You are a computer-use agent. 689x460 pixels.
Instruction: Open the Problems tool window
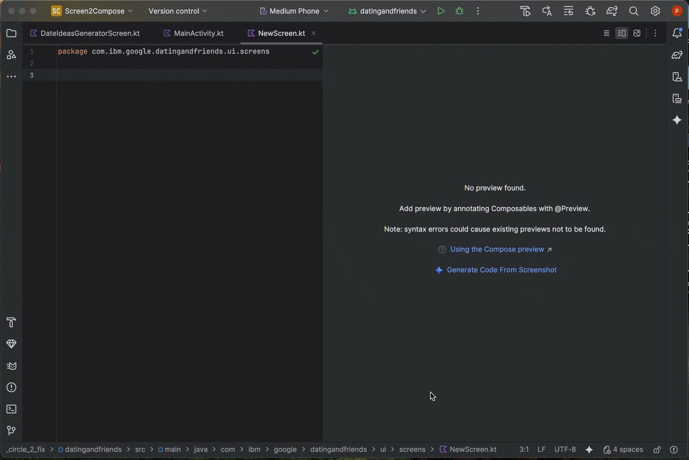click(x=11, y=387)
